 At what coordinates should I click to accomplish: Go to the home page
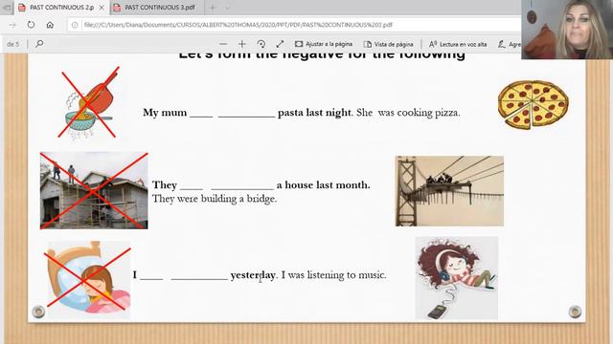point(50,25)
